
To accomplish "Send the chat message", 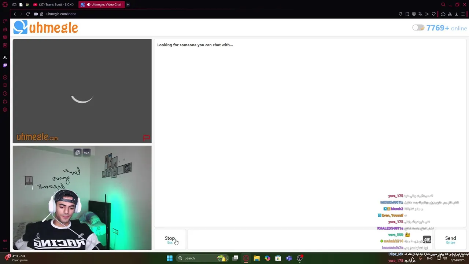I will click(451, 240).
